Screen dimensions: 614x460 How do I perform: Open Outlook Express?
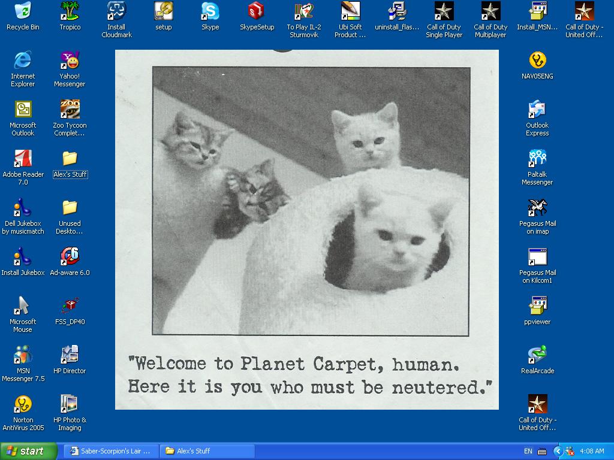(537, 110)
